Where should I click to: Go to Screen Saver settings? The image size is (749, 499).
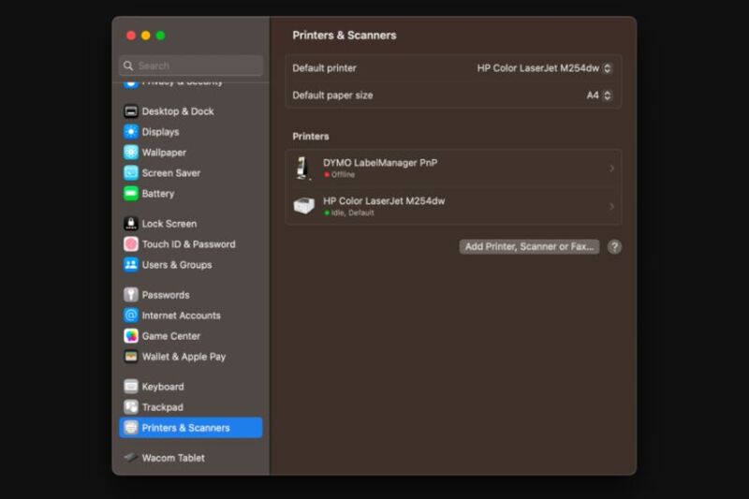191,173
